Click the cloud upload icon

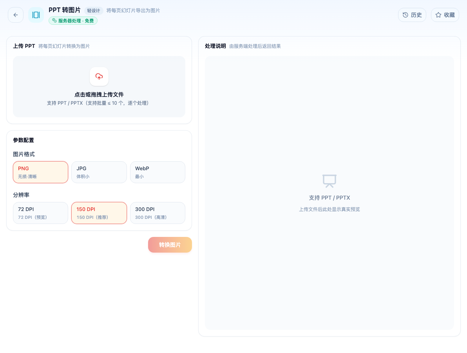[99, 76]
